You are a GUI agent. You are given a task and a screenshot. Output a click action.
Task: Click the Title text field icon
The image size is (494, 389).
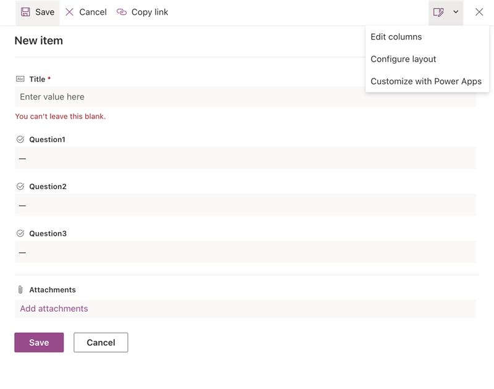click(20, 79)
